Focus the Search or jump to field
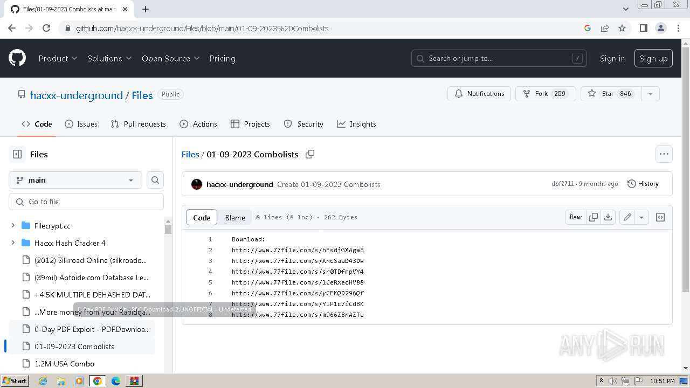Viewport: 690px width, 388px height. pyautogui.click(x=499, y=58)
